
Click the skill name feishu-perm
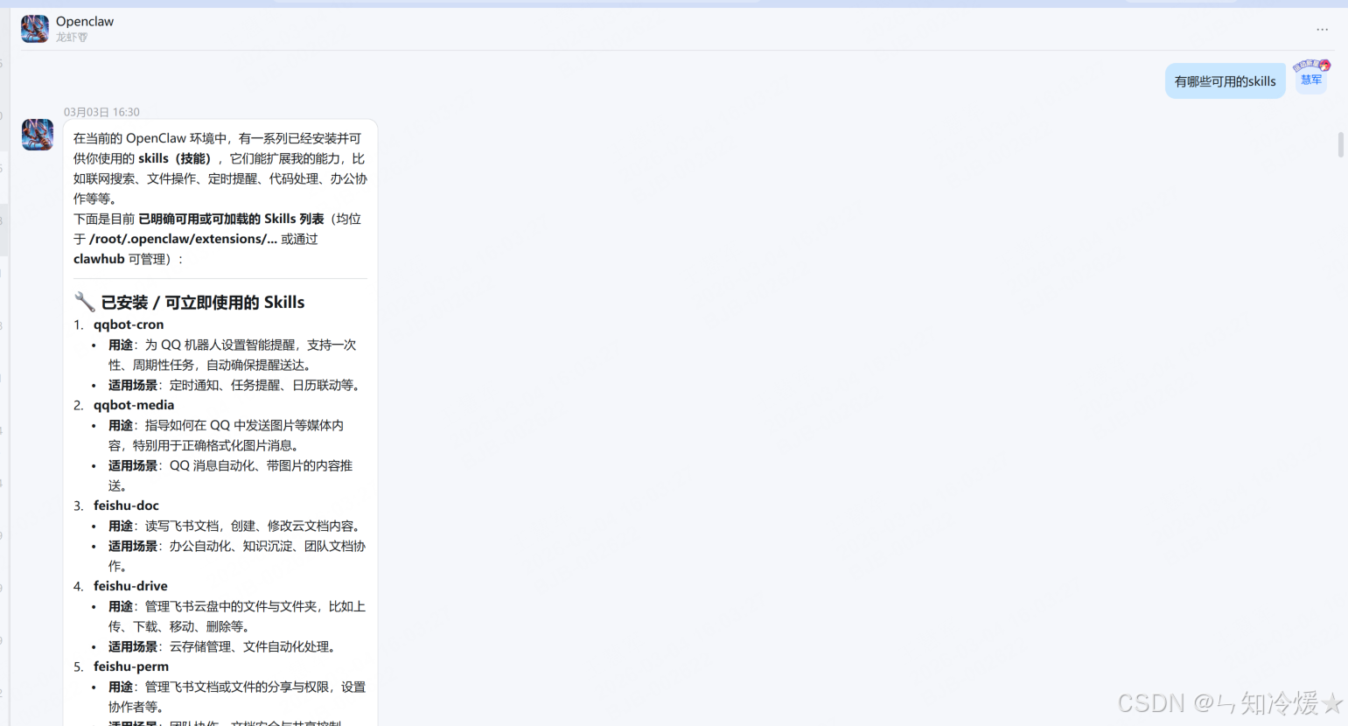(131, 667)
